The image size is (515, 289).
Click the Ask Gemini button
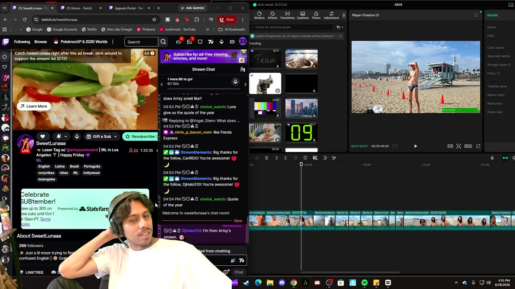click(x=192, y=8)
